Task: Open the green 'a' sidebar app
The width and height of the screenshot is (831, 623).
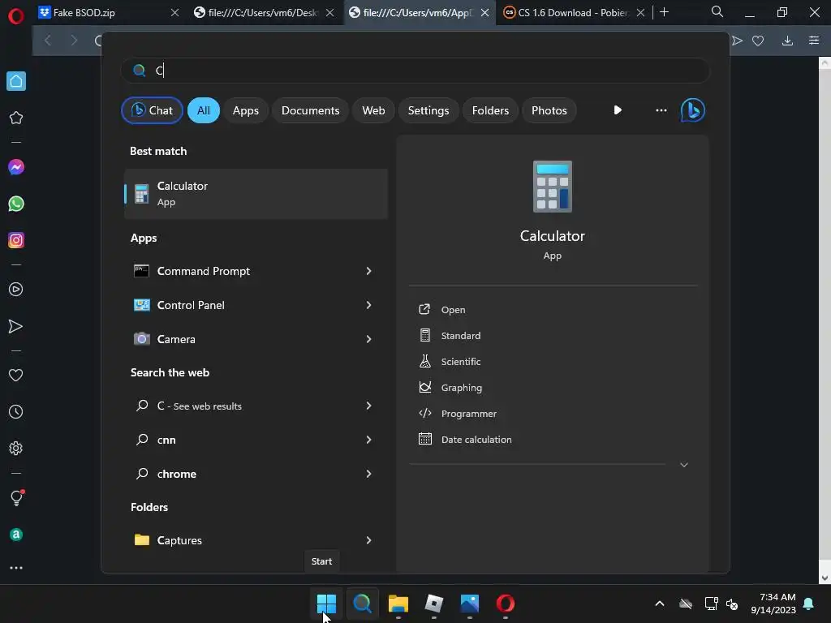Action: tap(16, 535)
